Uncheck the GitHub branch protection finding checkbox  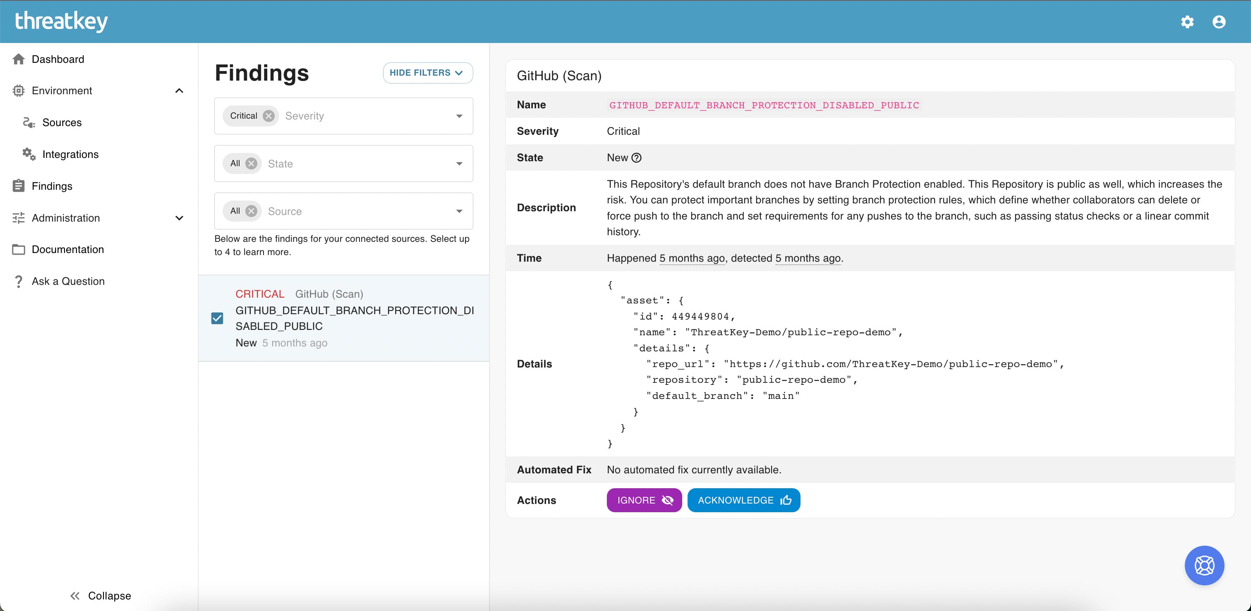click(x=217, y=318)
